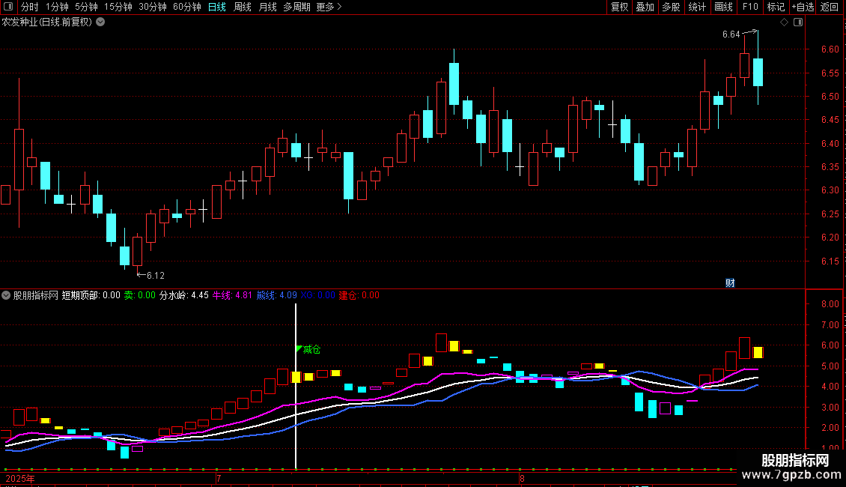Open 多周期 multi-period view

click(296, 7)
